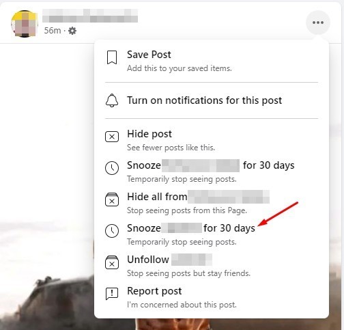Click the clock icon next to the red arrow Snooze
Screen dimensions: 344x330
(x=112, y=231)
